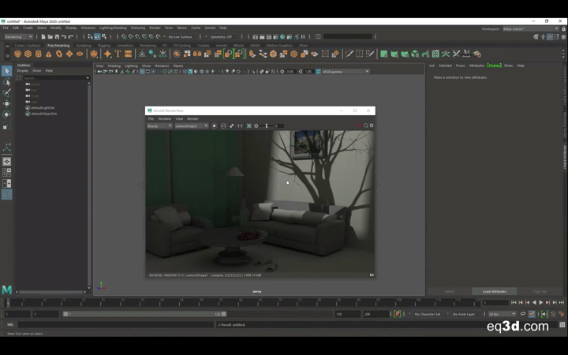568x355 pixels.
Task: Click the 1:1 zoom button in RenderView
Action: tap(240, 125)
